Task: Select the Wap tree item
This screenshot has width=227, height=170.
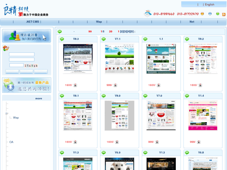Action: click(x=16, y=118)
